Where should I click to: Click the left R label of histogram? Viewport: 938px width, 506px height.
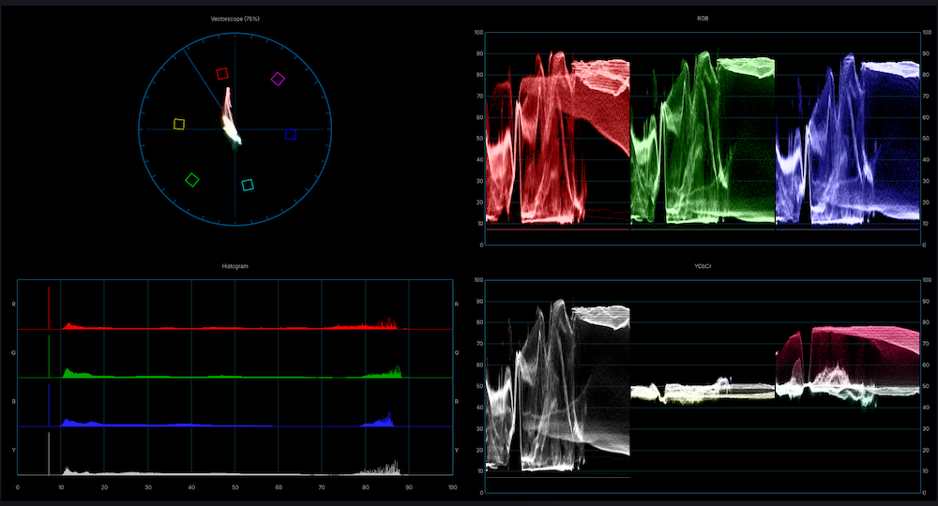coord(13,305)
